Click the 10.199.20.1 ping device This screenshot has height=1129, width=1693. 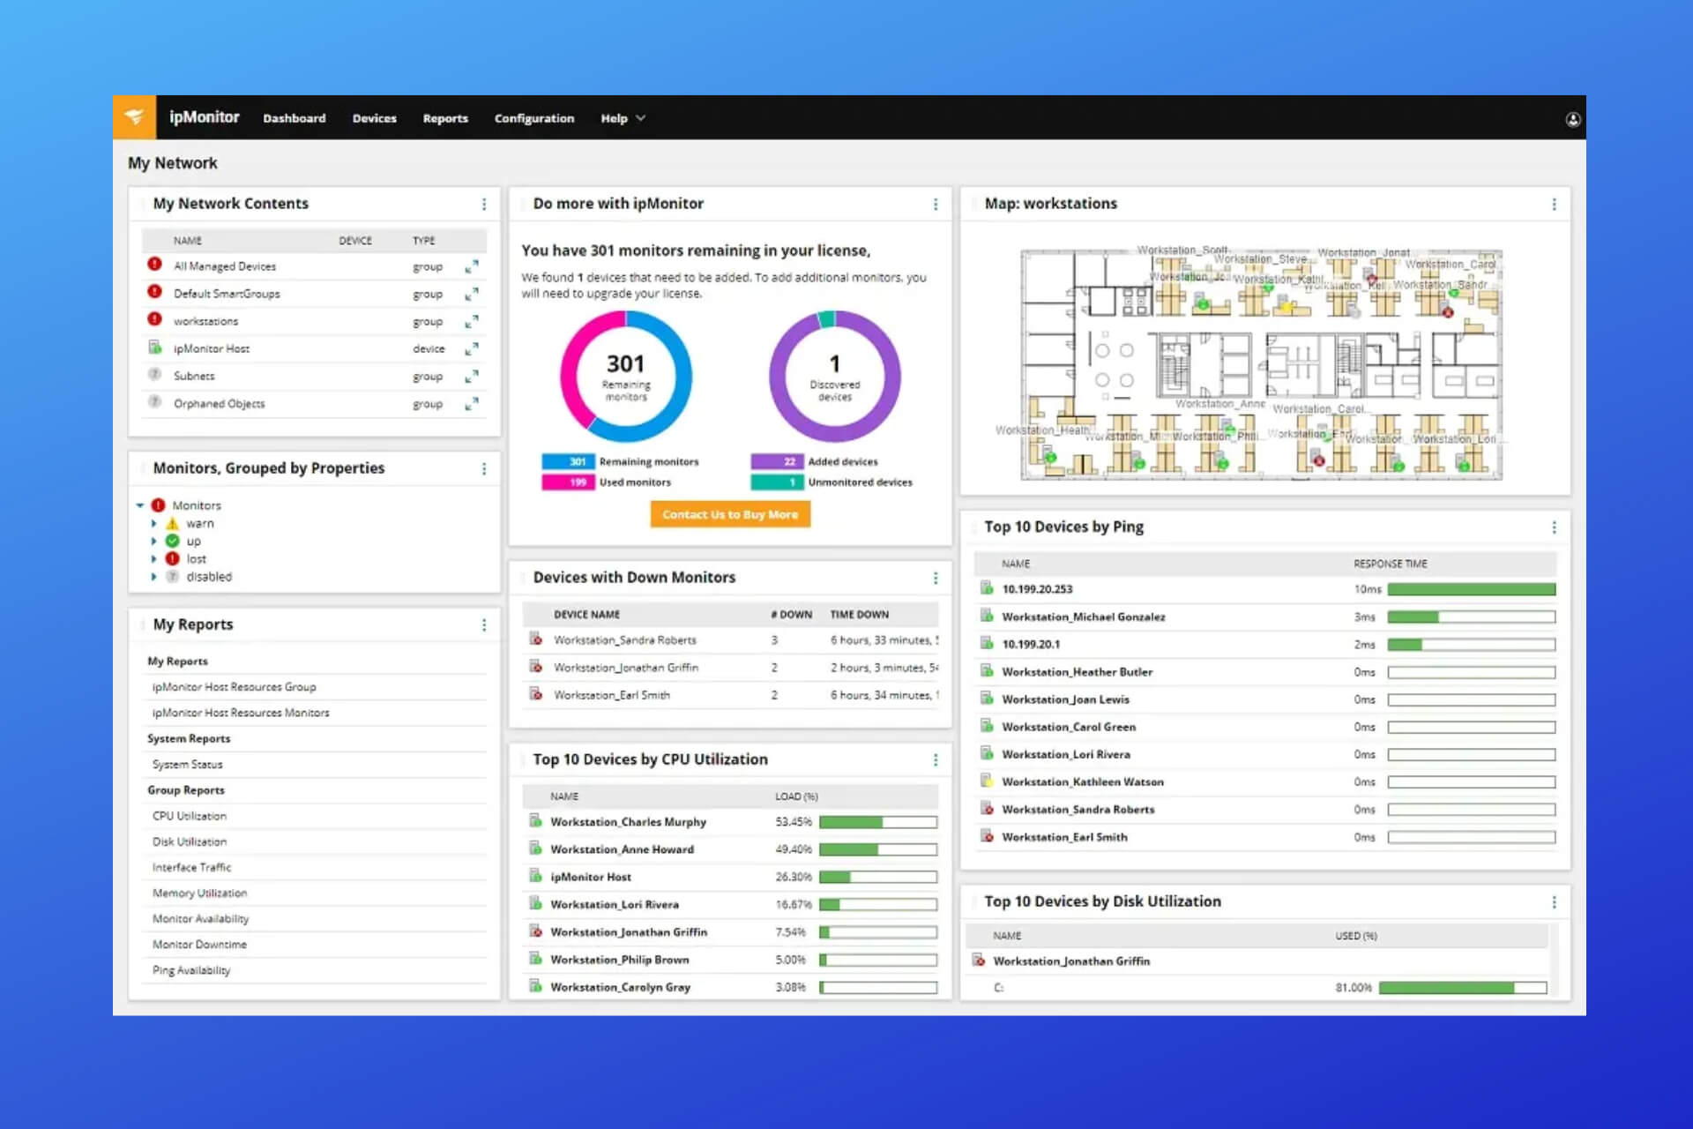pyautogui.click(x=1031, y=644)
